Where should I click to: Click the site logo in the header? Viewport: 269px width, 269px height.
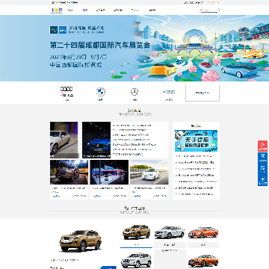57,10
